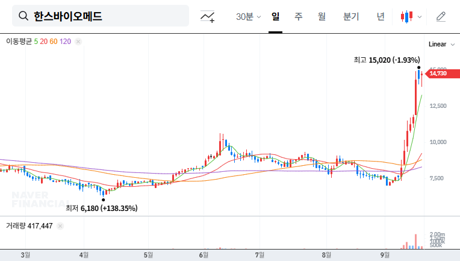The width and height of the screenshot is (460, 261).
Task: Remove the 이동평균 indicator
Action: [78, 42]
